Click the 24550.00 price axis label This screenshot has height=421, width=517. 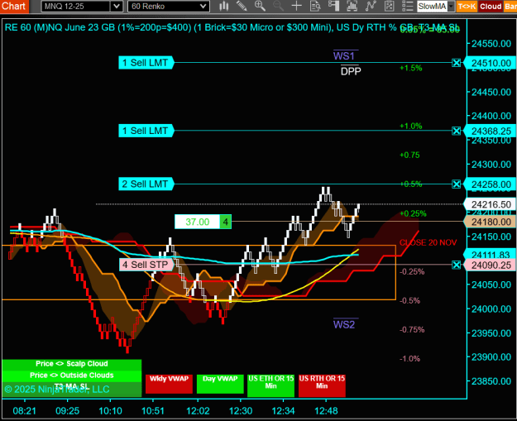[x=491, y=44]
